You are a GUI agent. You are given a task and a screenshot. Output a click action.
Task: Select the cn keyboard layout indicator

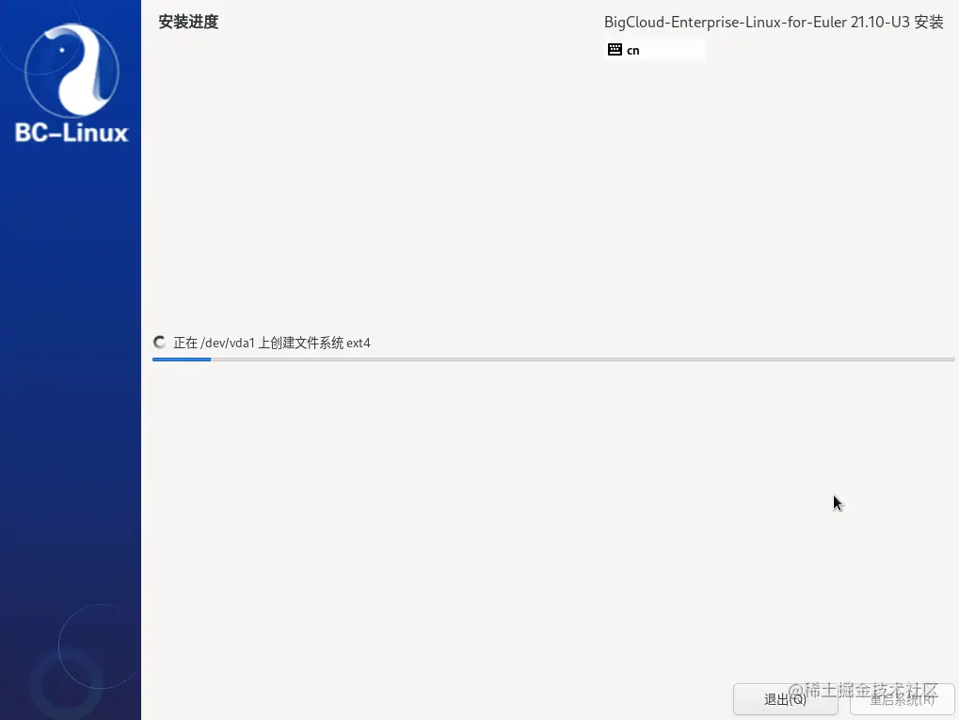pos(632,50)
